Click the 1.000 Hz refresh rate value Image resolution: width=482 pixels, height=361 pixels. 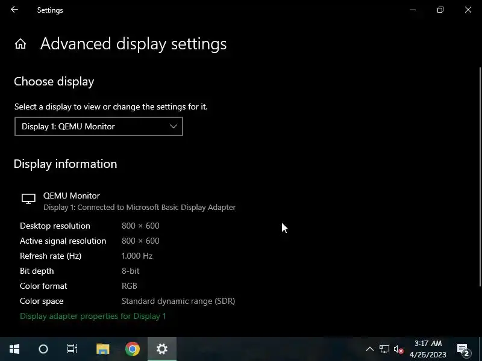137,256
